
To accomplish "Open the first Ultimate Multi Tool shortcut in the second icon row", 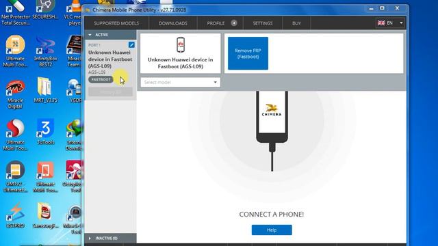I will pyautogui.click(x=15, y=51).
